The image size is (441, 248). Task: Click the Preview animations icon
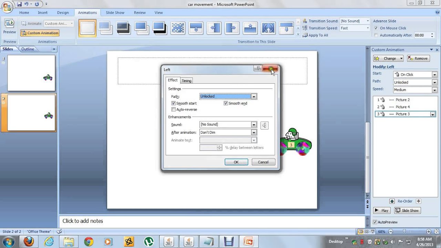pos(9,23)
